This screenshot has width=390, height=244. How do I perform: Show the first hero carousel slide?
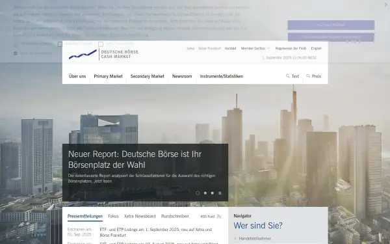click(198, 193)
